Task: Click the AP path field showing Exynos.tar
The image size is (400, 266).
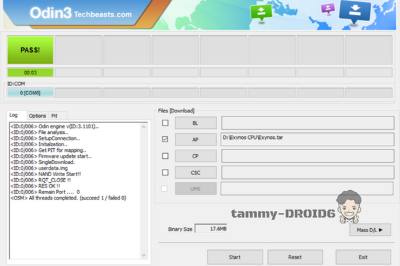Action: tap(307, 139)
